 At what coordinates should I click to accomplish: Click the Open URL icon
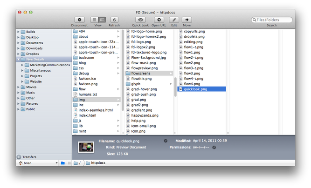pyautogui.click(x=159, y=20)
